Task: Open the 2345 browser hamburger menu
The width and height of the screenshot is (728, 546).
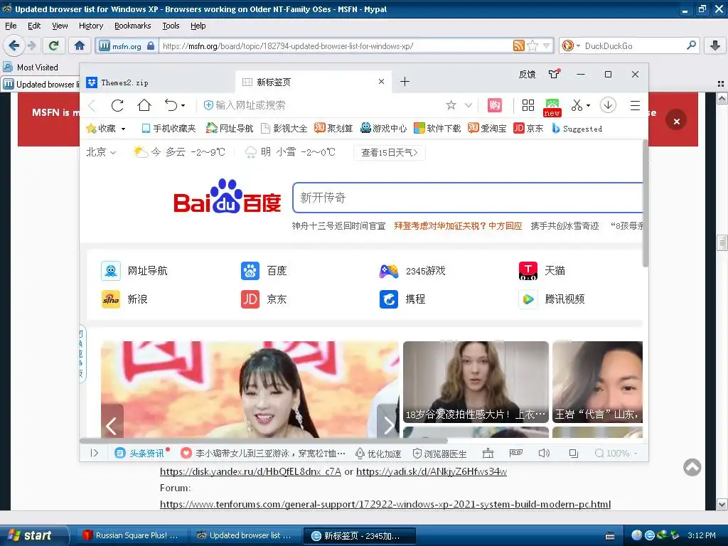Action: coord(635,105)
